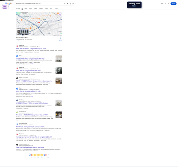Submit search with the magnifier icon

point(73,4)
